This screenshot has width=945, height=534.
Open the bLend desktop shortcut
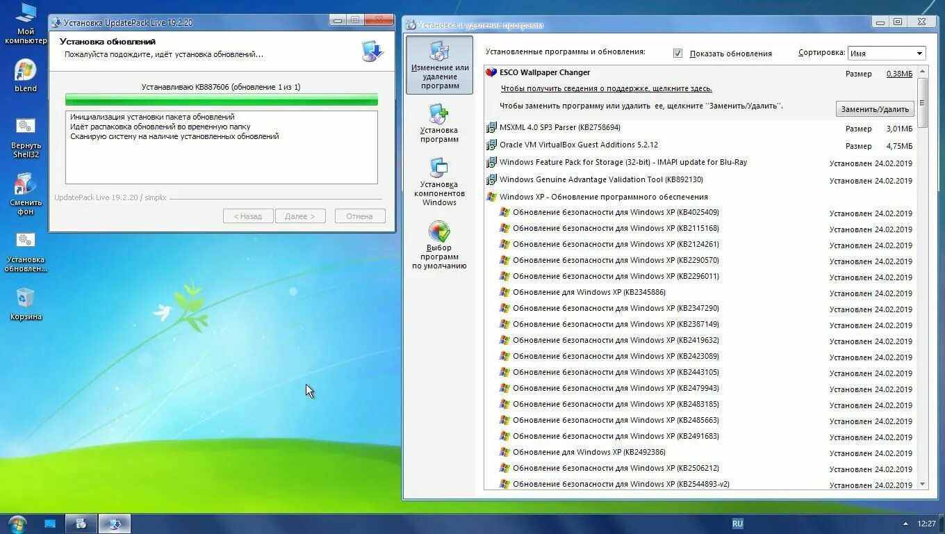[26, 75]
